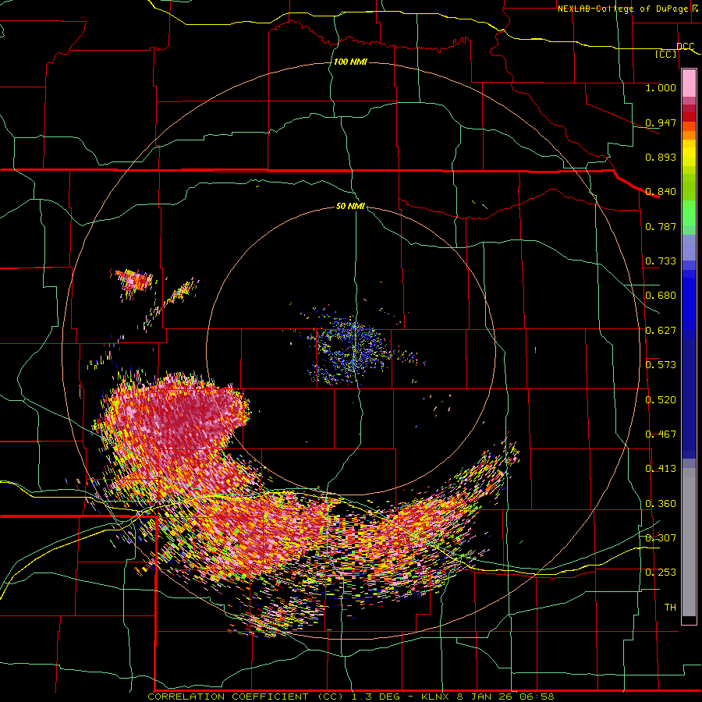
Task: Click the 50 NMI range ring label
Action: 350,207
